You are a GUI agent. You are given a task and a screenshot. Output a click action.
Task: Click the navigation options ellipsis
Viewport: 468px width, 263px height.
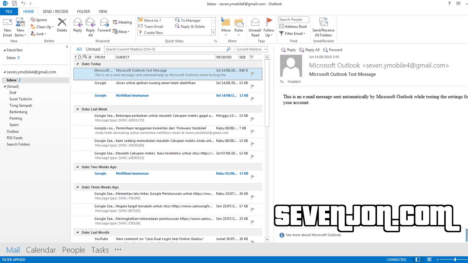(x=117, y=249)
